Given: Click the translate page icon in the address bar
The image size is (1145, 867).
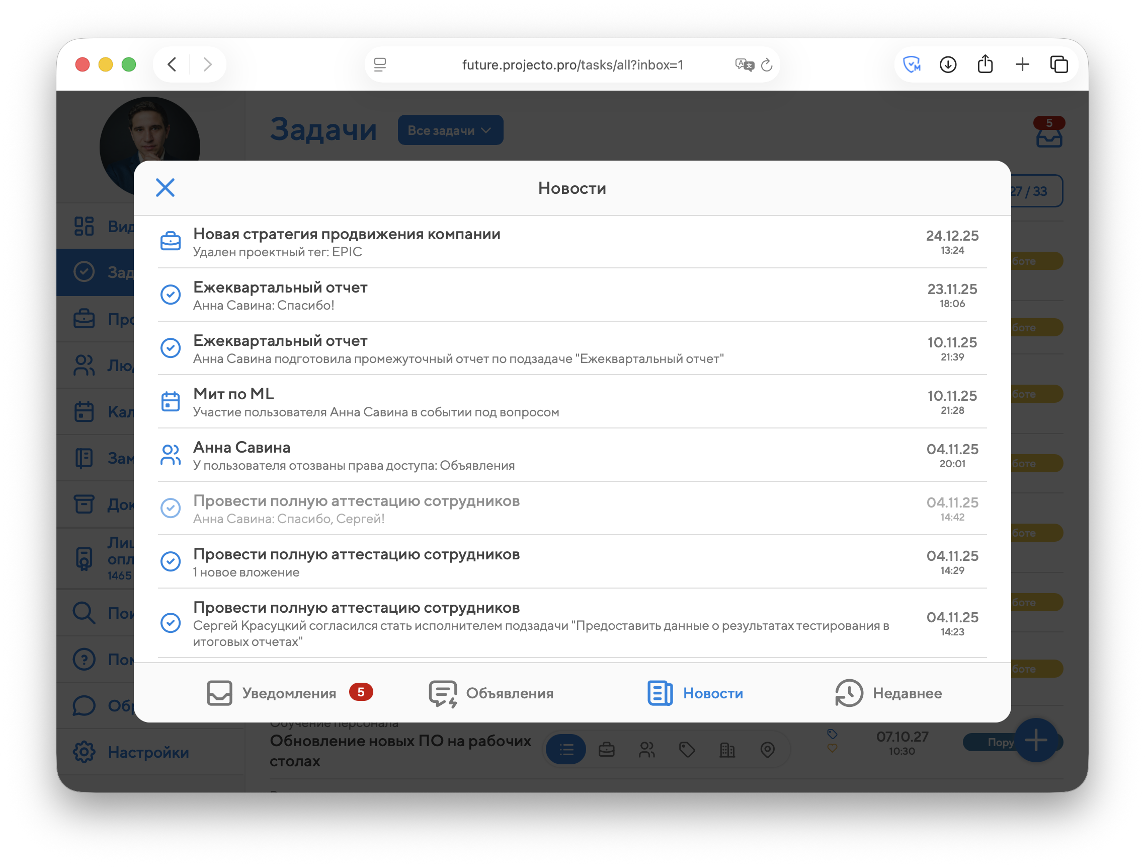Looking at the screenshot, I should tap(745, 65).
